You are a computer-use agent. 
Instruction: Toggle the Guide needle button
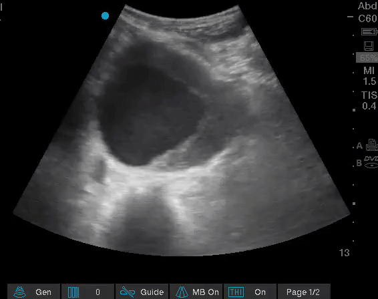point(142,292)
